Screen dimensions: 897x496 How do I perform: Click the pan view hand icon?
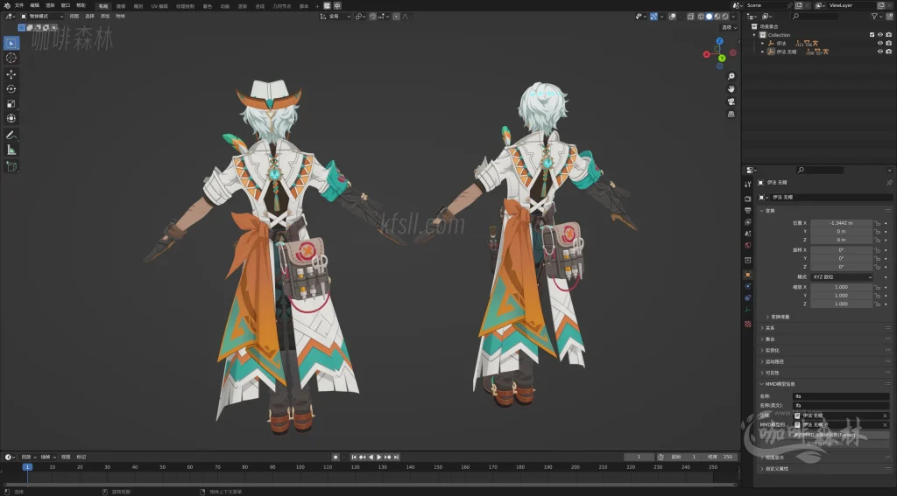(x=731, y=88)
